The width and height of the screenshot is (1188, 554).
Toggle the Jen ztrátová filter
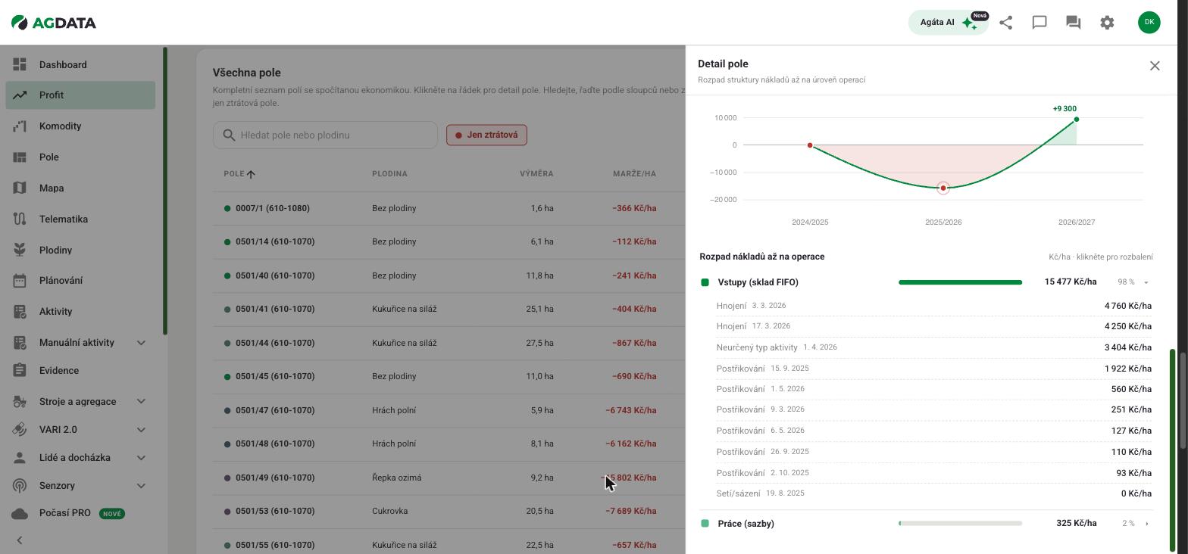click(x=486, y=135)
